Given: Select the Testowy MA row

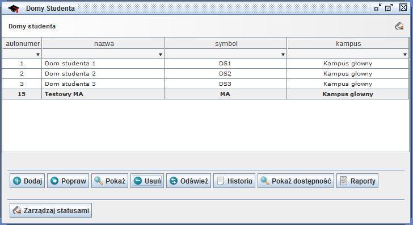Looking at the screenshot, I should (205, 94).
